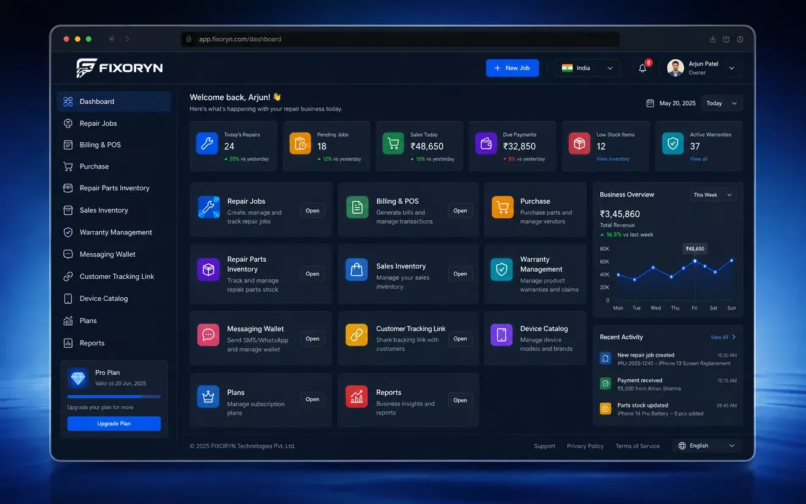Click the Repair Jobs card wrench icon

click(x=209, y=207)
